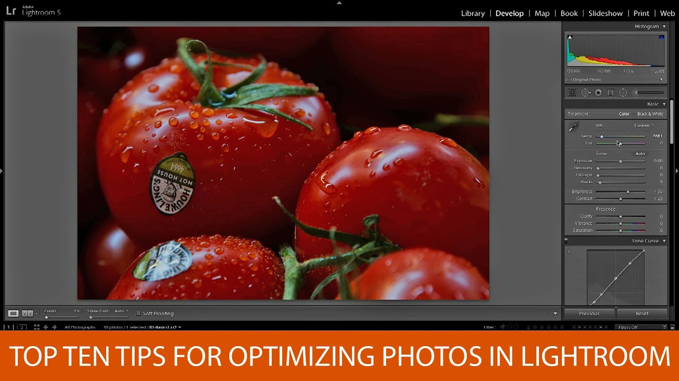
Task: Select the Spot Removal tool
Action: pyautogui.click(x=586, y=93)
